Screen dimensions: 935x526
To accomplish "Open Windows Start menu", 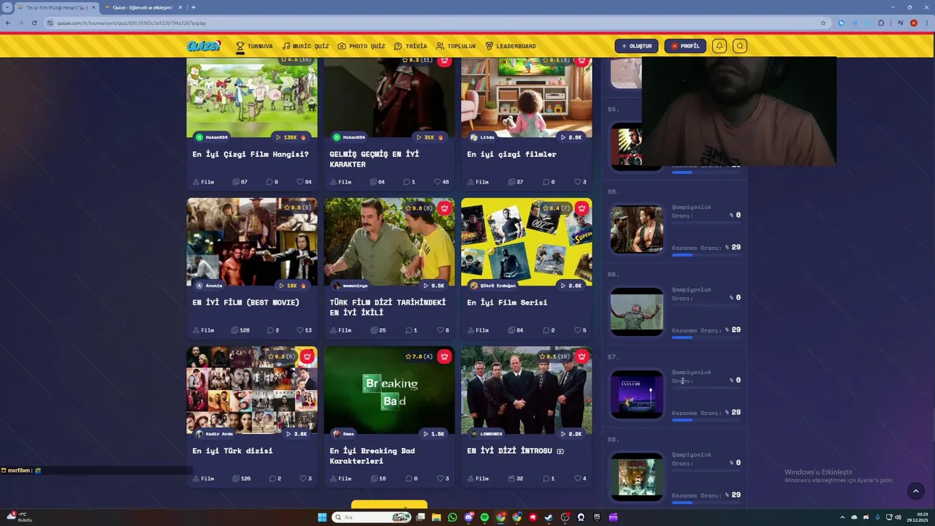I will 322,517.
